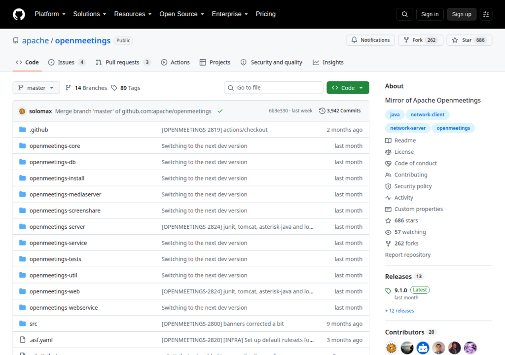Click the file icon next to .asf.yaml
The image size is (505, 355).
coord(22,340)
